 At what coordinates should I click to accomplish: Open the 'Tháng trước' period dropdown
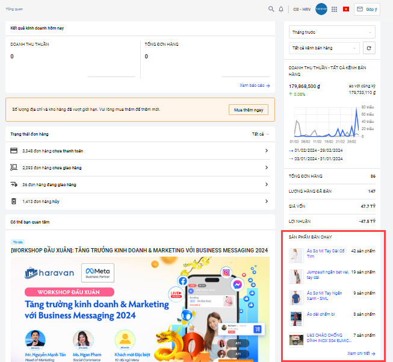[332, 32]
